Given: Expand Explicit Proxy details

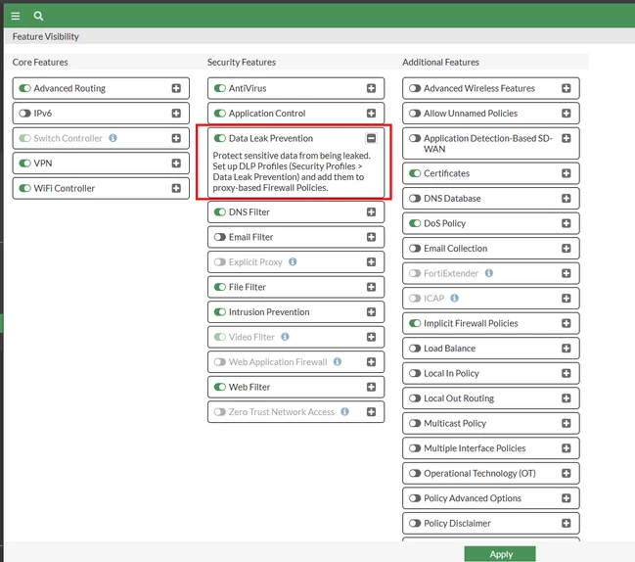Looking at the screenshot, I should 372,261.
